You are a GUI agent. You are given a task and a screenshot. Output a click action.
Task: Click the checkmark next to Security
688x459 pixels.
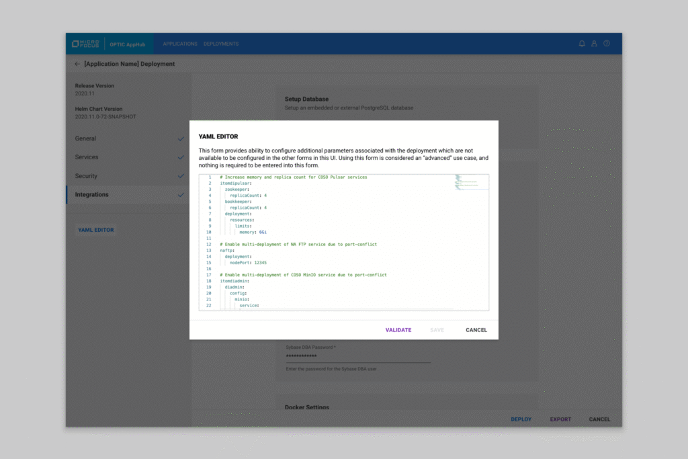pos(181,176)
